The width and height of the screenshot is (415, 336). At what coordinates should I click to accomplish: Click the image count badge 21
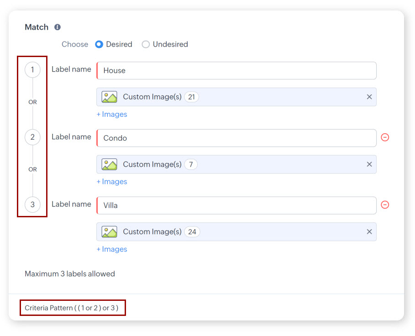(x=191, y=97)
